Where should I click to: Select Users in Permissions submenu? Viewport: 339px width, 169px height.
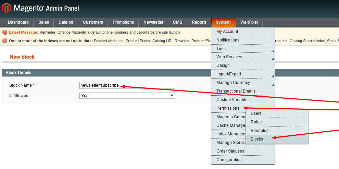pyautogui.click(x=256, y=113)
